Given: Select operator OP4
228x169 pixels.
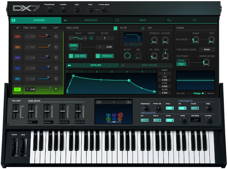Looking at the screenshot, I should (x=17, y=58).
